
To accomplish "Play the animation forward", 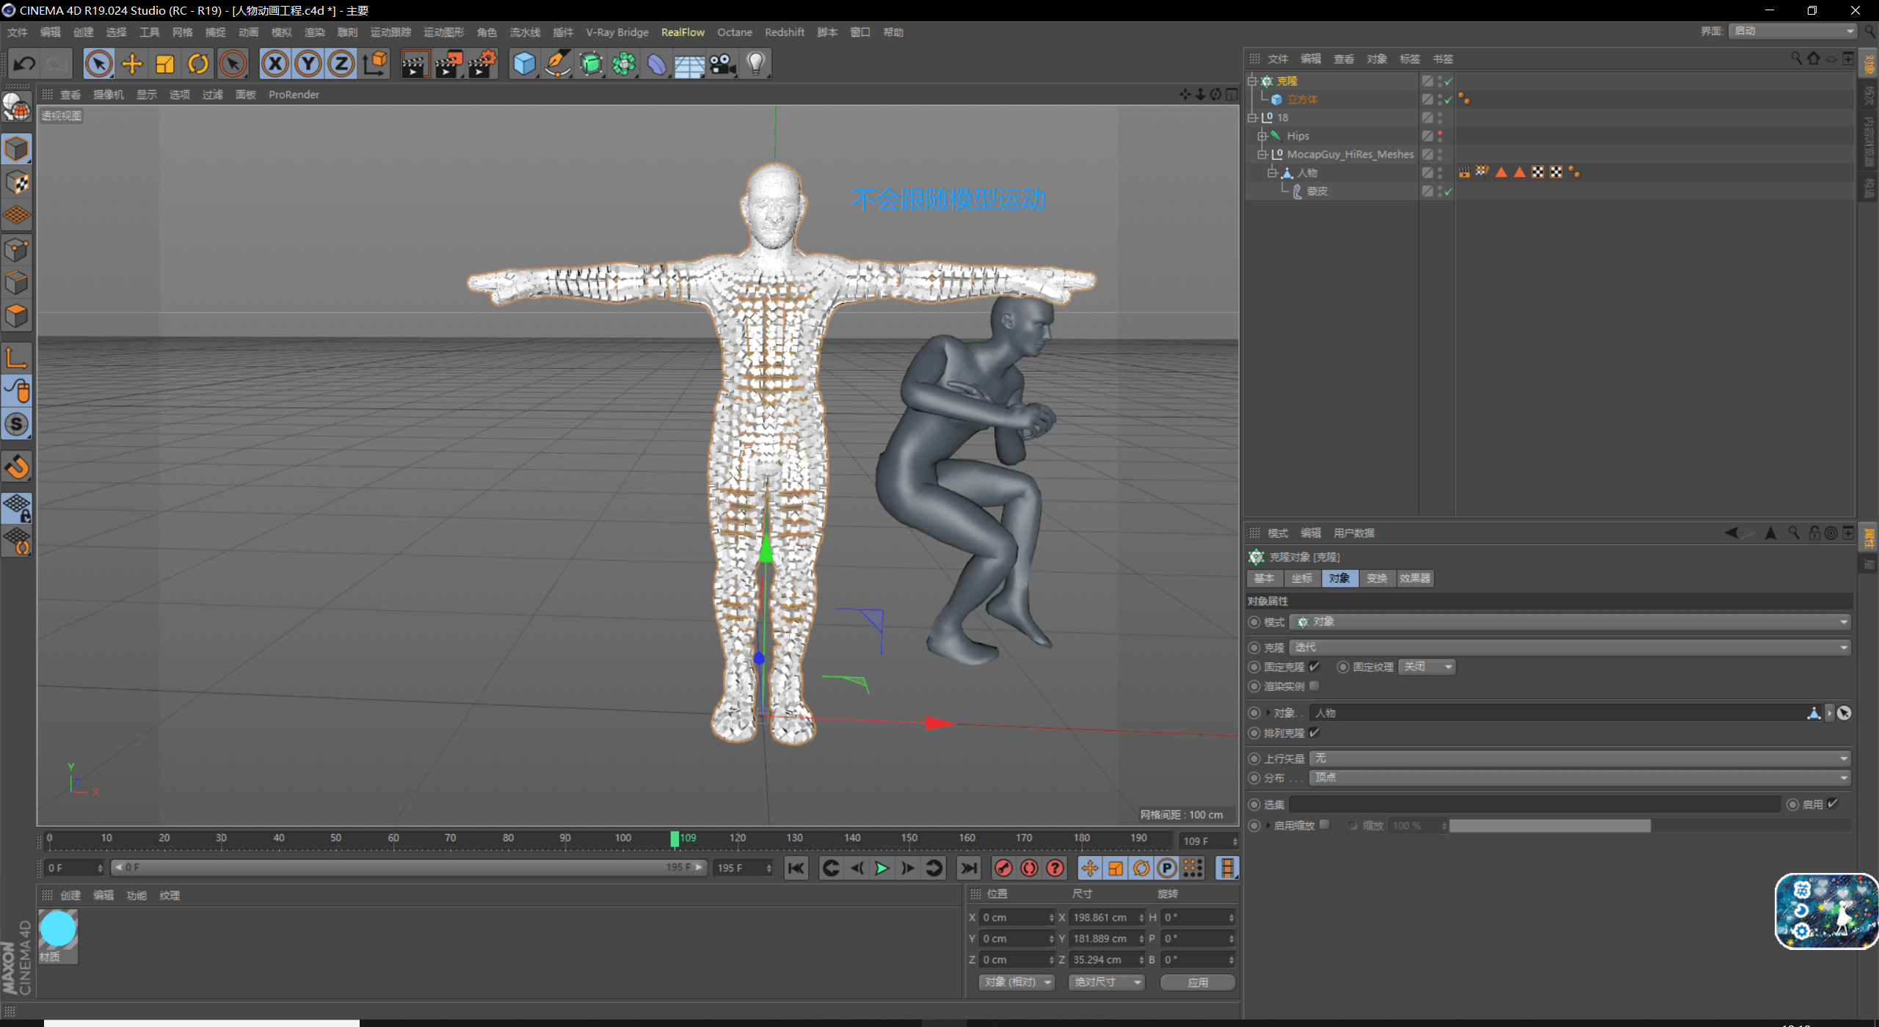I will 882,869.
